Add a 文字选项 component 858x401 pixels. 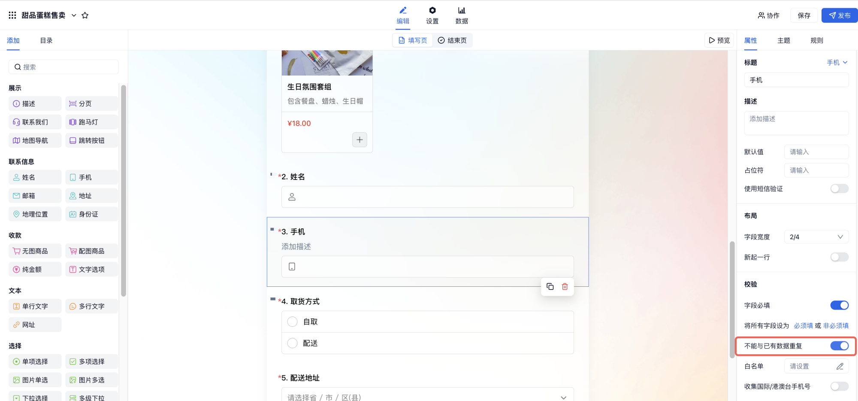91,270
